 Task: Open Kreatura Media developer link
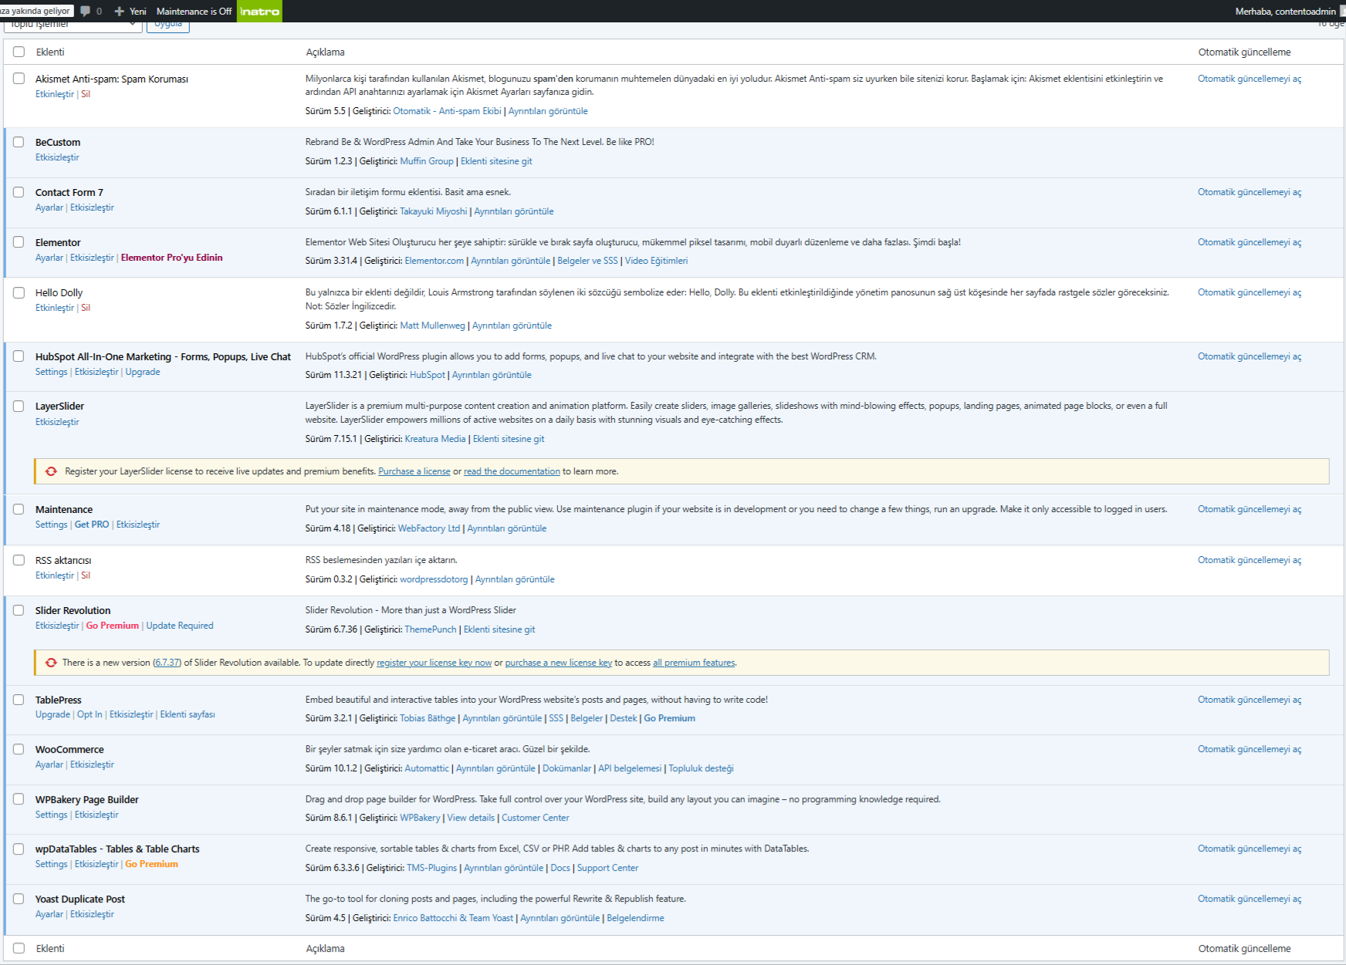click(435, 439)
